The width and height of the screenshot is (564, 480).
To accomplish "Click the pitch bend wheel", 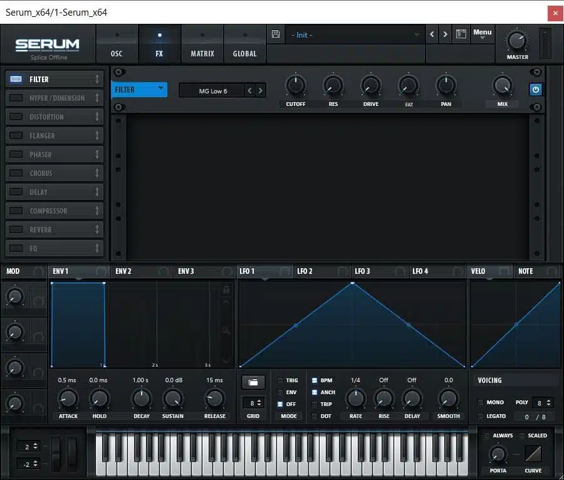I will click(x=56, y=454).
